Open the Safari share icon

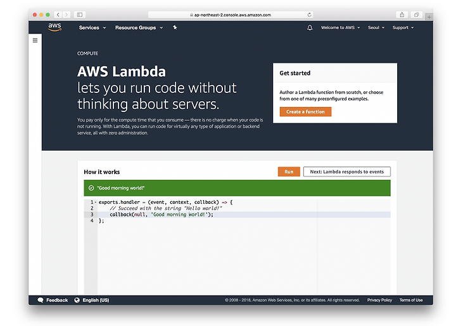point(402,15)
